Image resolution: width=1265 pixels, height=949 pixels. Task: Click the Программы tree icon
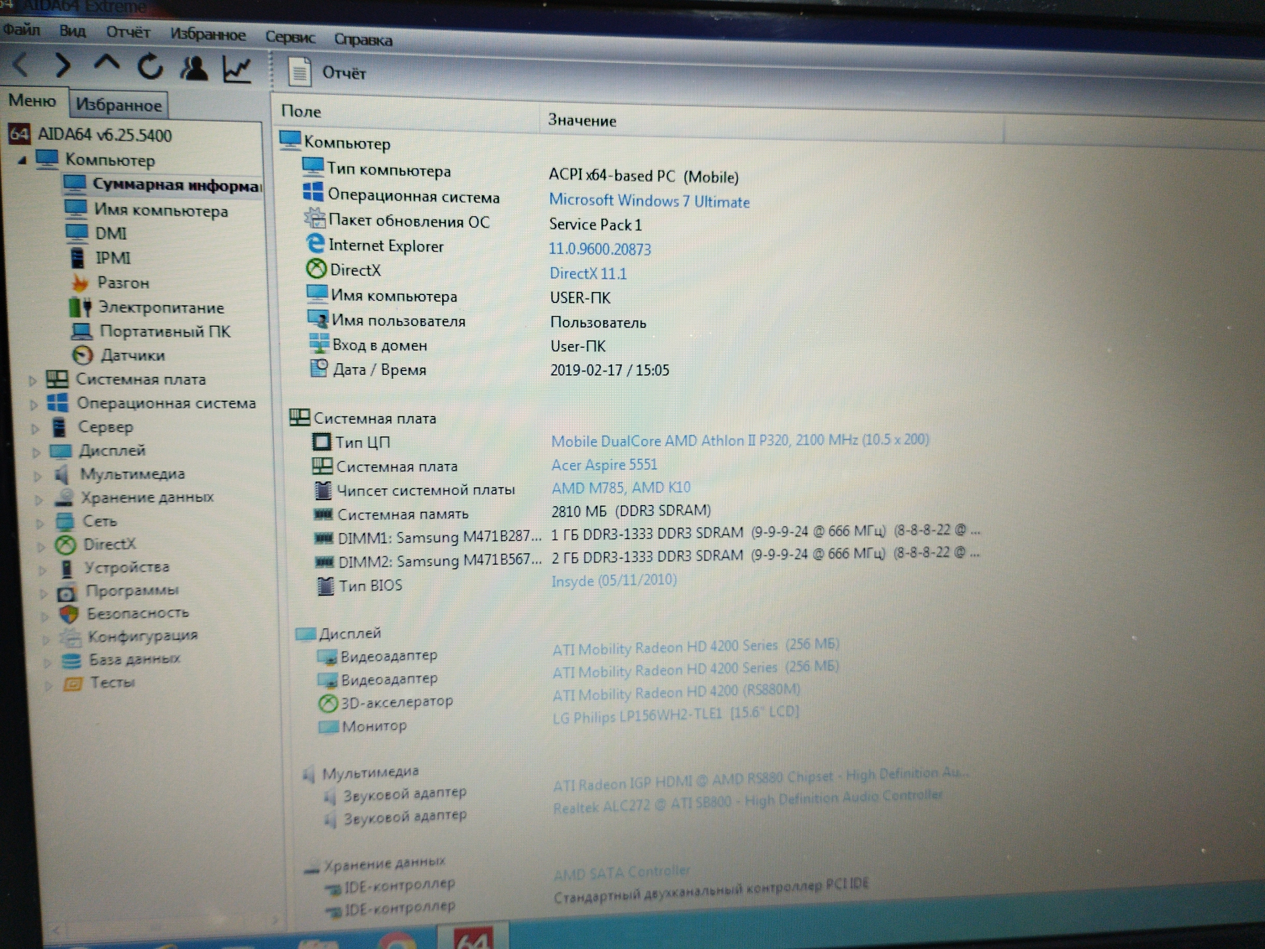[67, 592]
